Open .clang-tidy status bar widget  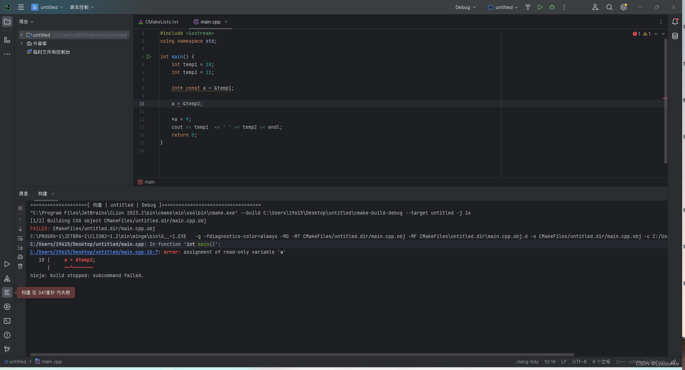[527, 361]
